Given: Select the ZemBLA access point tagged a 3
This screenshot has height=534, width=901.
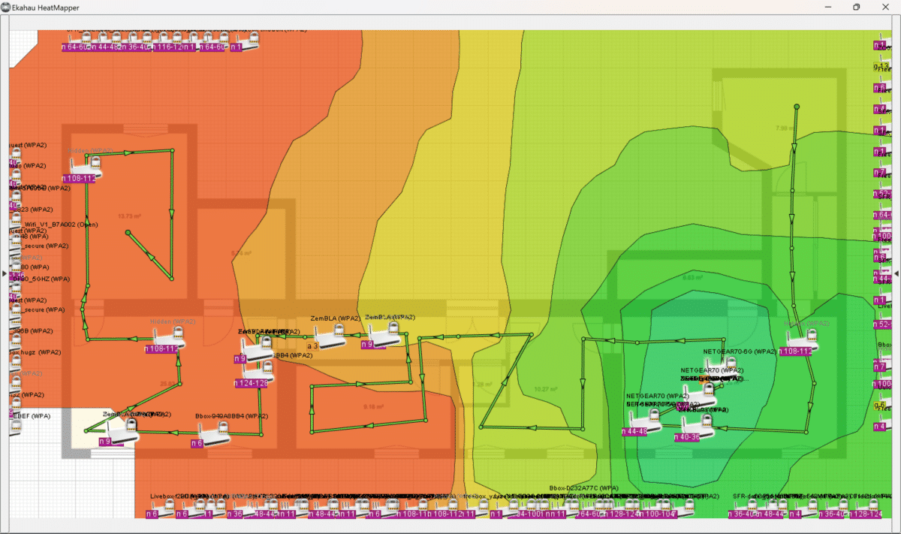Looking at the screenshot, I should click(329, 336).
